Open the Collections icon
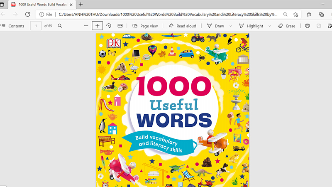332x187 pixels. point(321,14)
